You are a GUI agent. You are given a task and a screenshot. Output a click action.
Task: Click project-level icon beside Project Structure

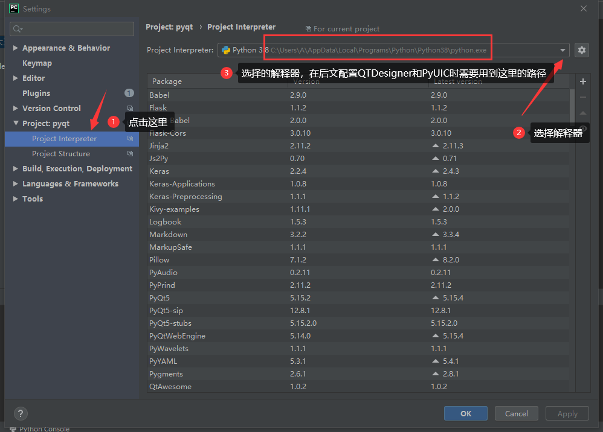click(x=130, y=154)
